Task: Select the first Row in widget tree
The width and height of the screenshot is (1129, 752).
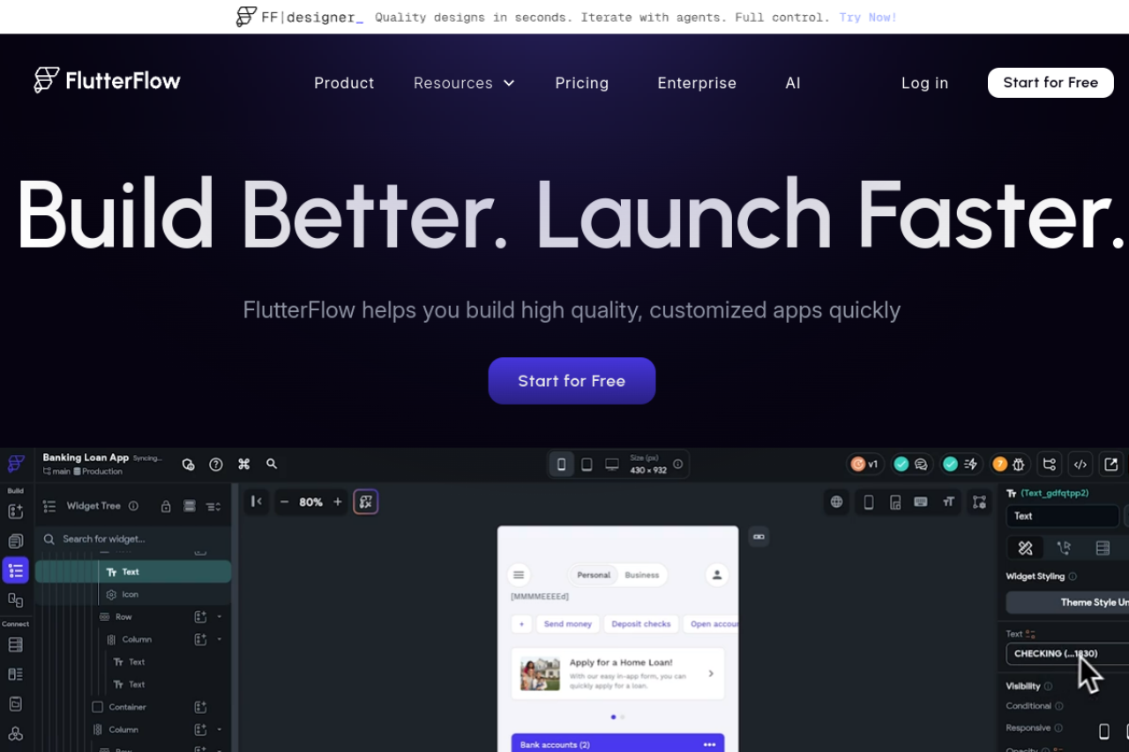Action: click(133, 616)
